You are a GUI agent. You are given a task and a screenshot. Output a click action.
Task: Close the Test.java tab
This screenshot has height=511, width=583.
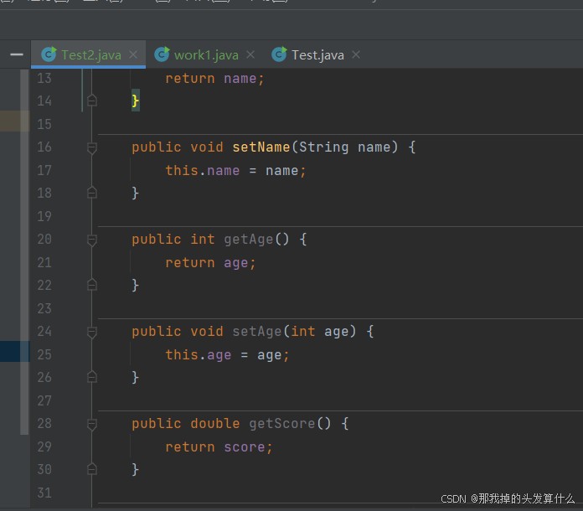tap(356, 54)
